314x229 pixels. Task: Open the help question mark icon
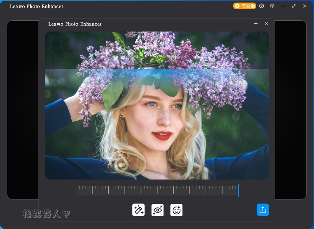pos(262,6)
